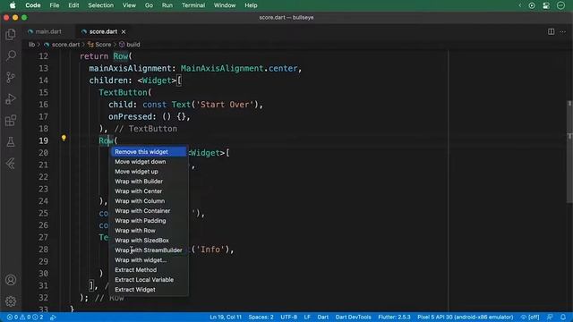Open the Run and Debug view
Screen dimensions: 573x322
pos(11,98)
